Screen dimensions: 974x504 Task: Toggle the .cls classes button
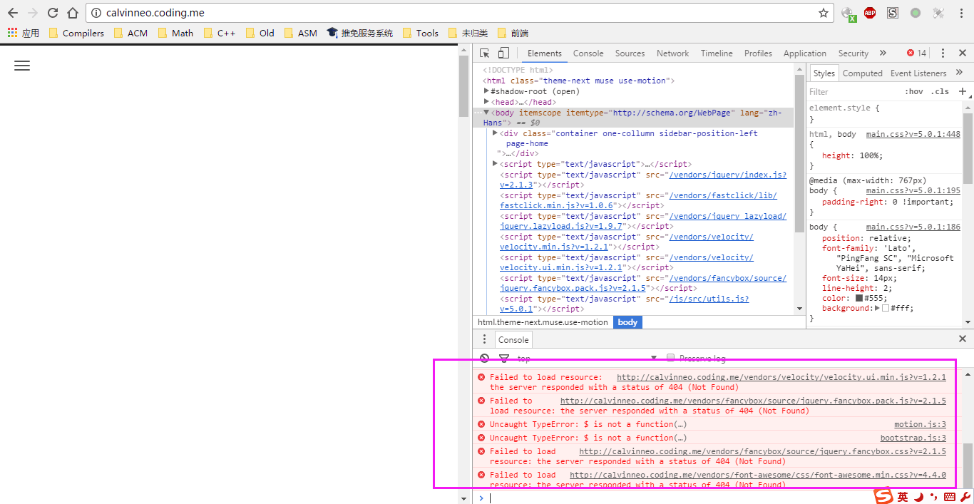click(x=941, y=91)
